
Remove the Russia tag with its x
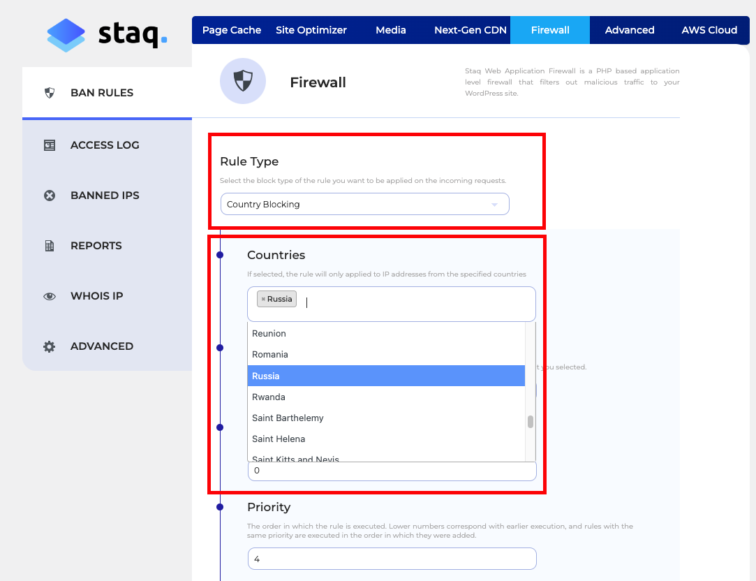tap(265, 298)
